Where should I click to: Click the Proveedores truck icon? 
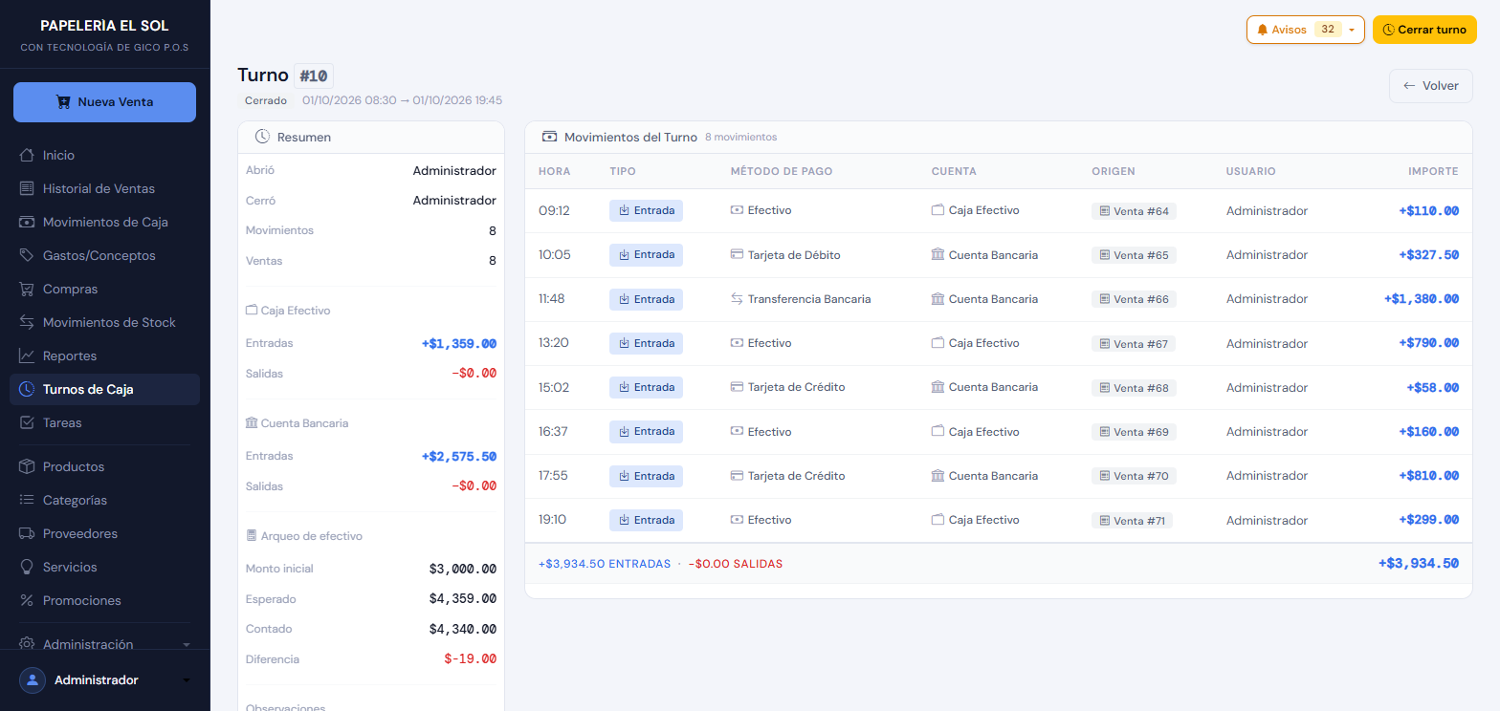[27, 533]
